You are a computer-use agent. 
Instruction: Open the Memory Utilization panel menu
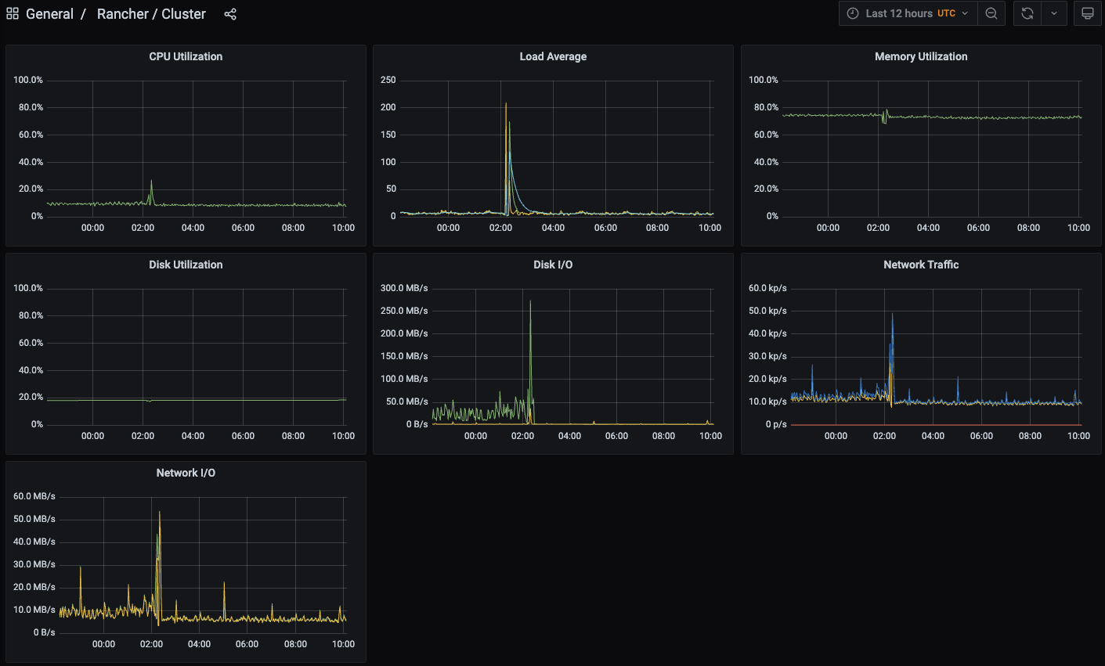[x=921, y=56]
